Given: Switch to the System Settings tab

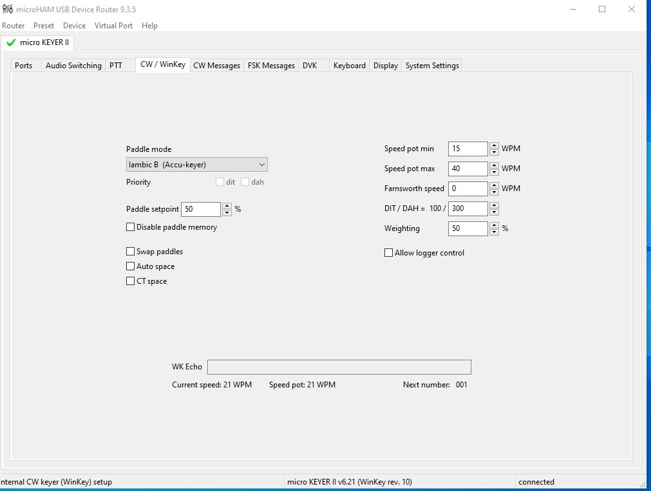Looking at the screenshot, I should click(432, 65).
